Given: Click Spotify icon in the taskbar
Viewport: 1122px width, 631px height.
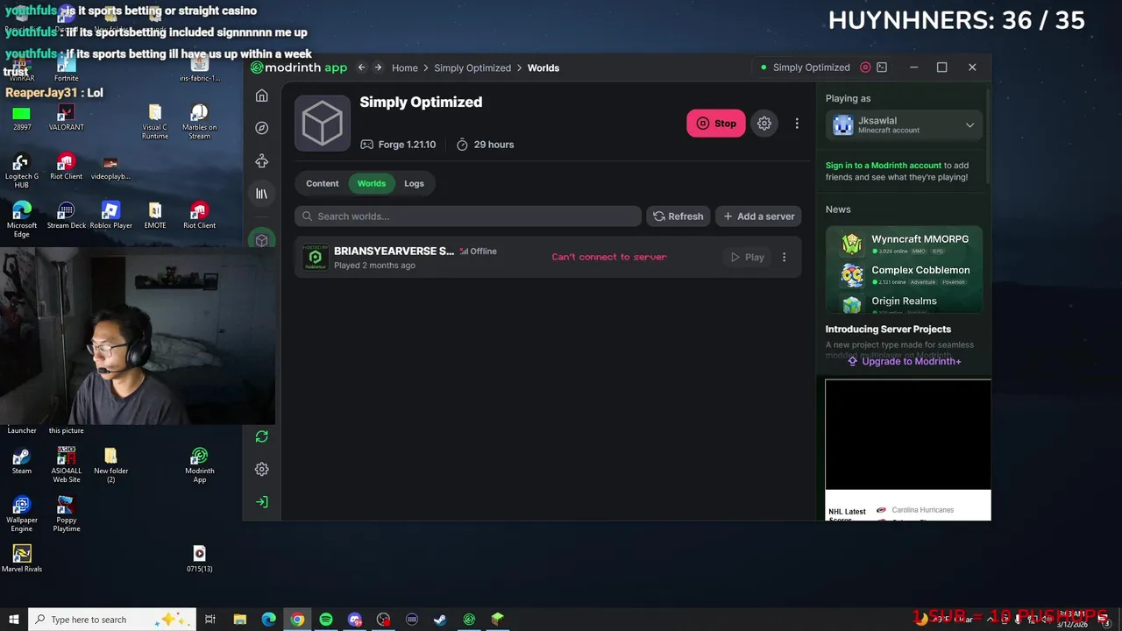Looking at the screenshot, I should click(326, 620).
